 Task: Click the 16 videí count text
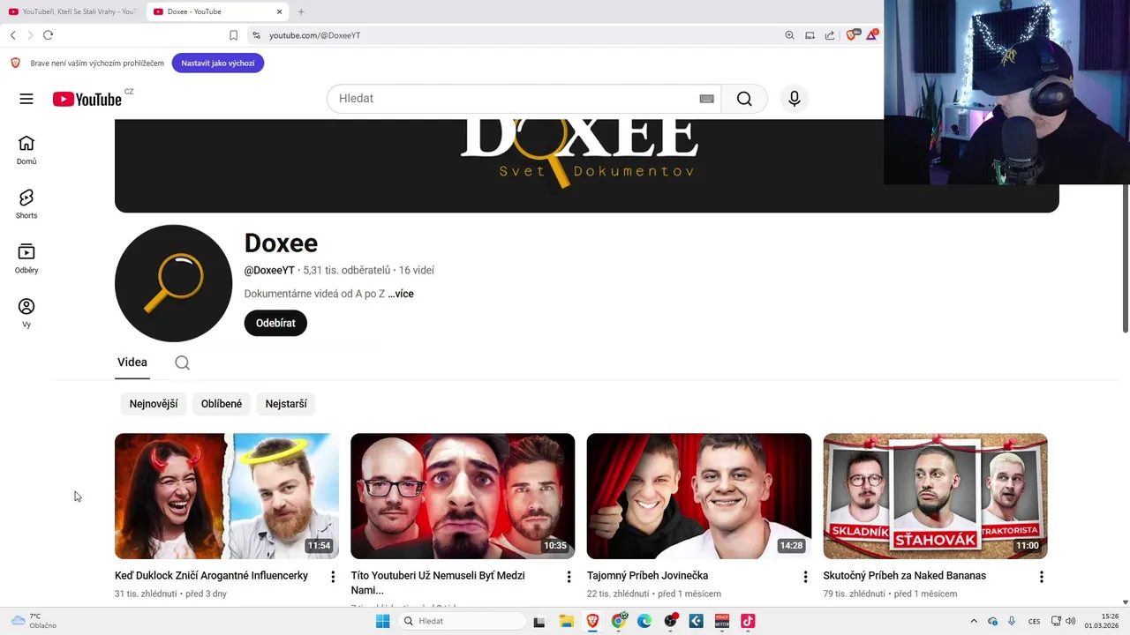coord(416,271)
